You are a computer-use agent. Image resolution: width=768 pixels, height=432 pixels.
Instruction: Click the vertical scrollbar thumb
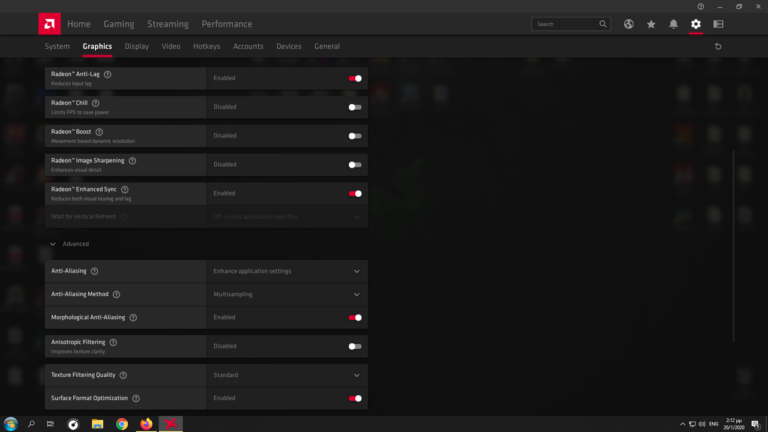[734, 246]
